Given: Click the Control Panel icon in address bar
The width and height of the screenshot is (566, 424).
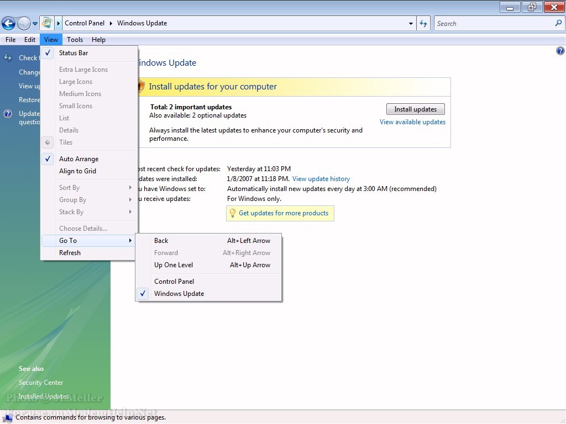Looking at the screenshot, I should coord(47,23).
